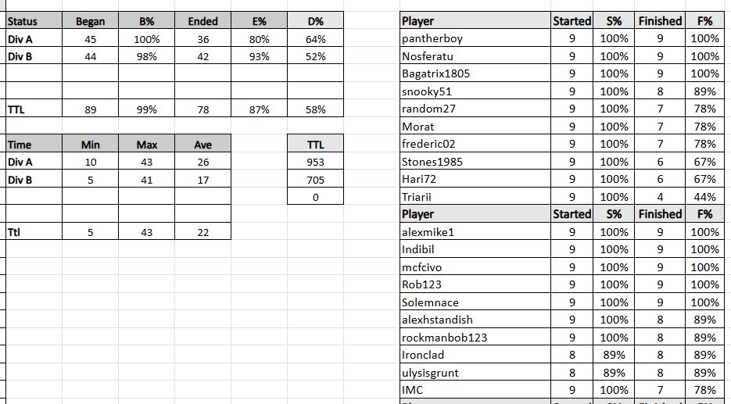Click the alexmike1 player cell
Screen dimensions: 731x404
pos(474,232)
